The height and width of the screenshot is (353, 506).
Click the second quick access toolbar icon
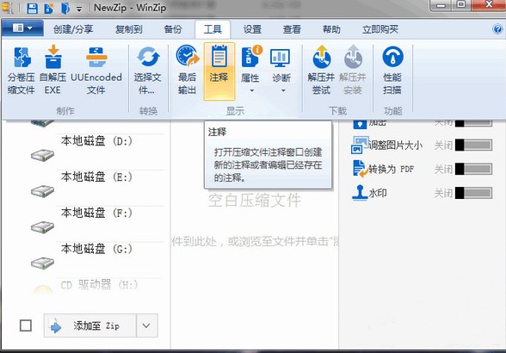point(49,9)
